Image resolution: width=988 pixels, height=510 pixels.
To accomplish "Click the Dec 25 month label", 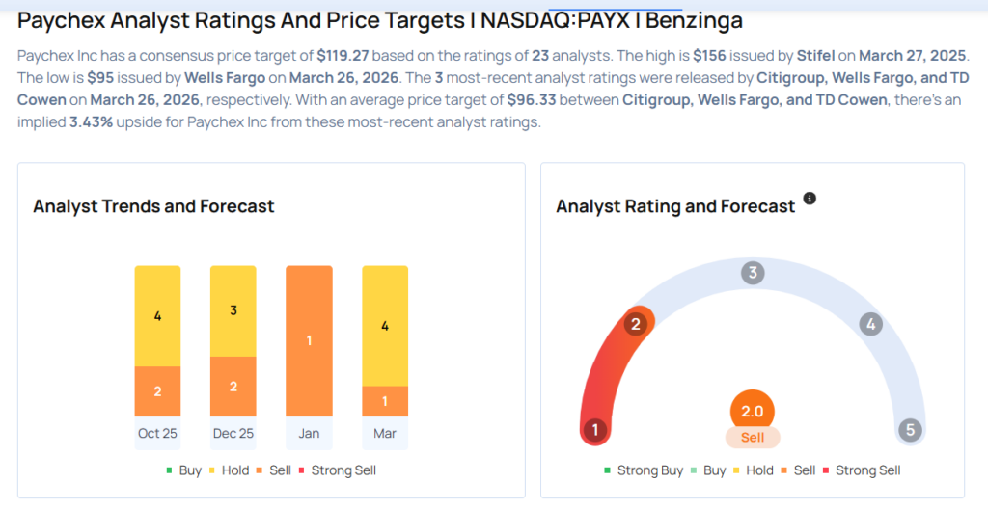I will 233,434.
